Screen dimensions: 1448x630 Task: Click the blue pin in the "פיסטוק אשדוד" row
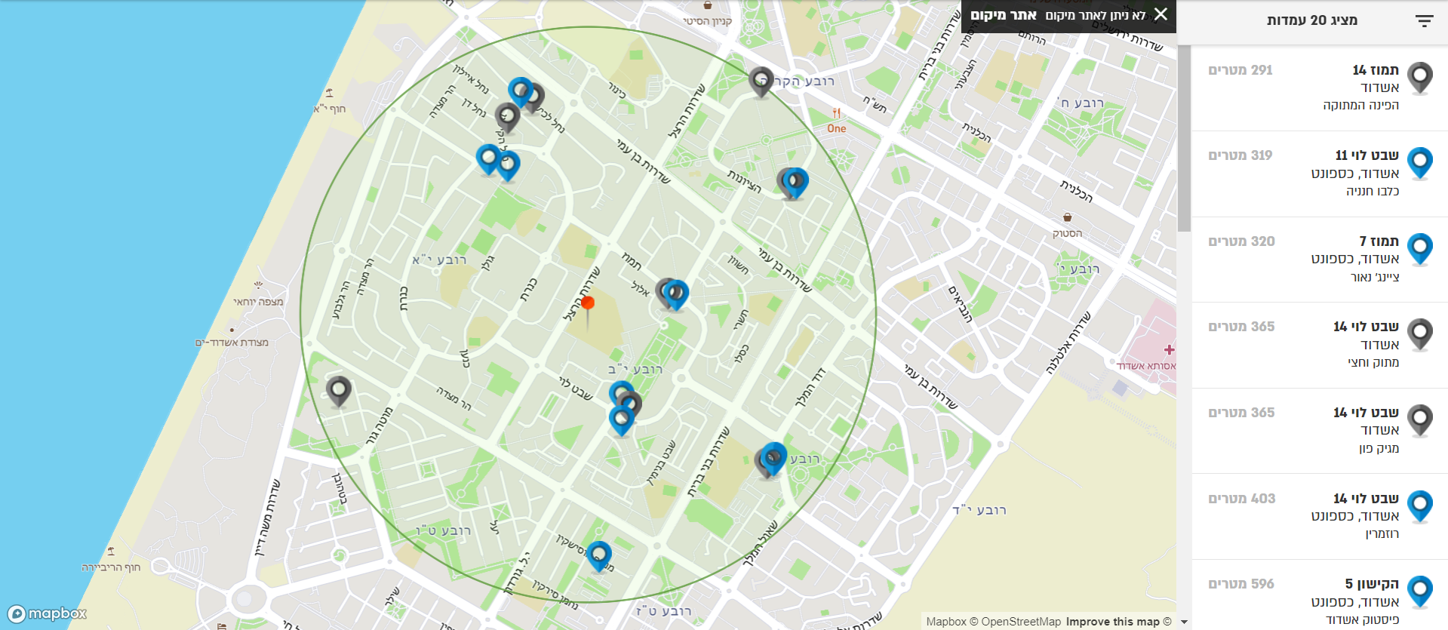pos(1420,592)
